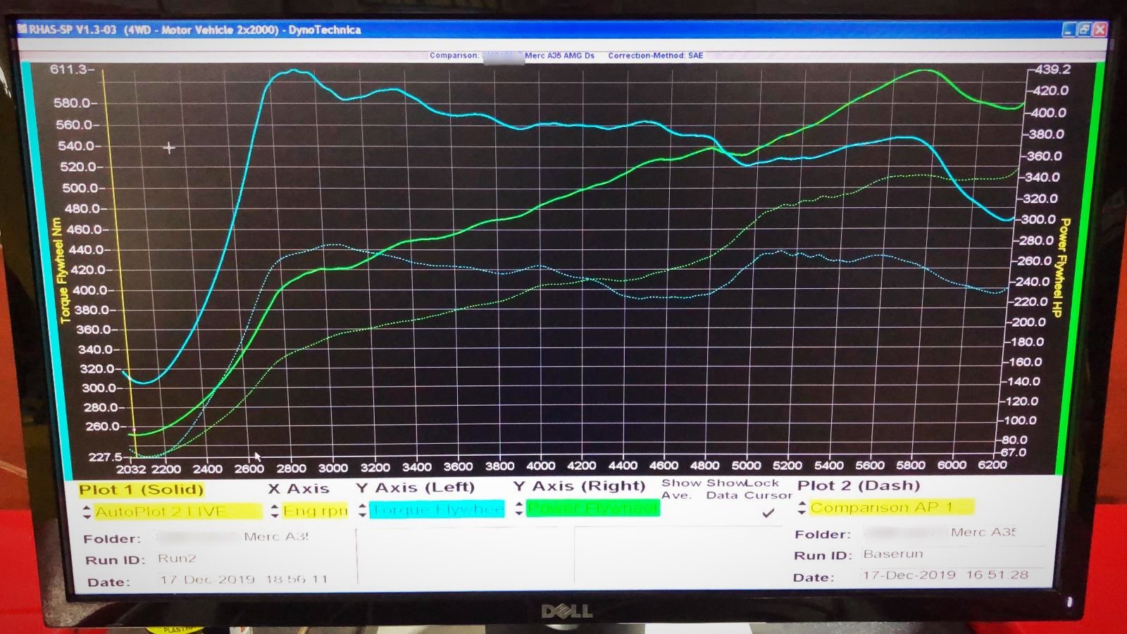Viewport: 1127px width, 634px height.
Task: Select the Eng rpm X Axis field
Action: tap(315, 511)
